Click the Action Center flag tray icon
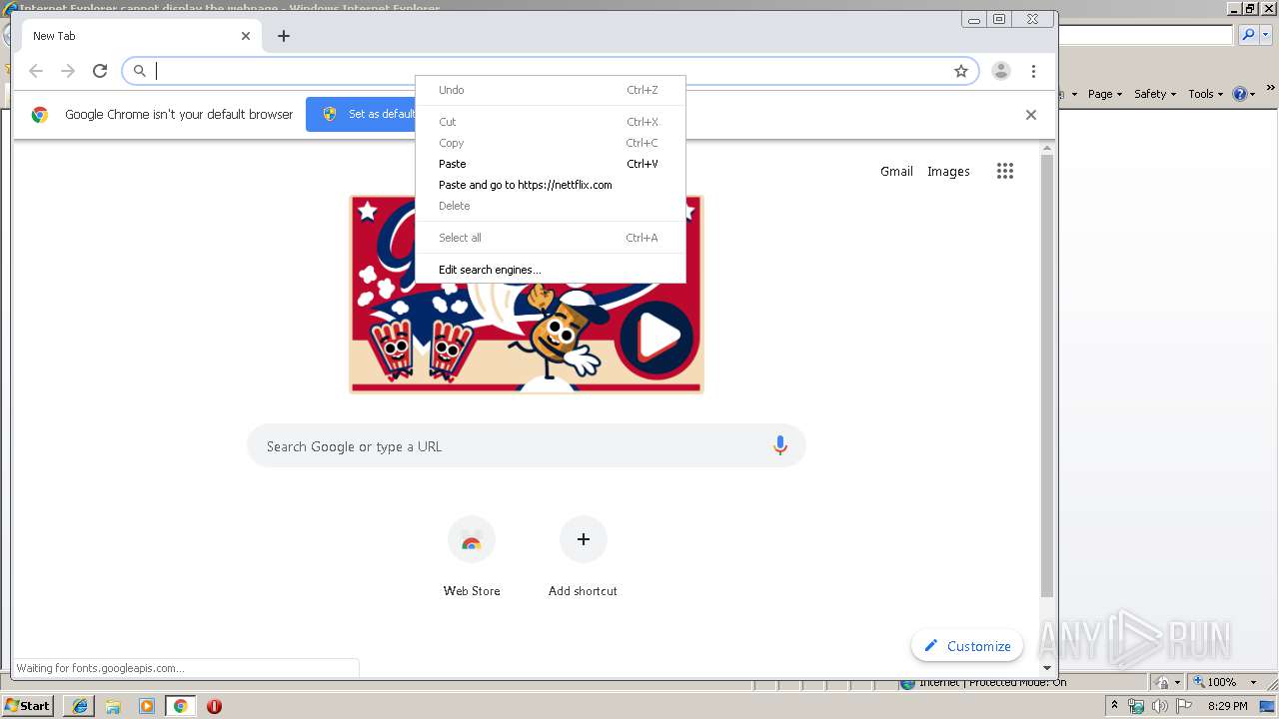This screenshot has height=719, width=1279. pos(1184,706)
